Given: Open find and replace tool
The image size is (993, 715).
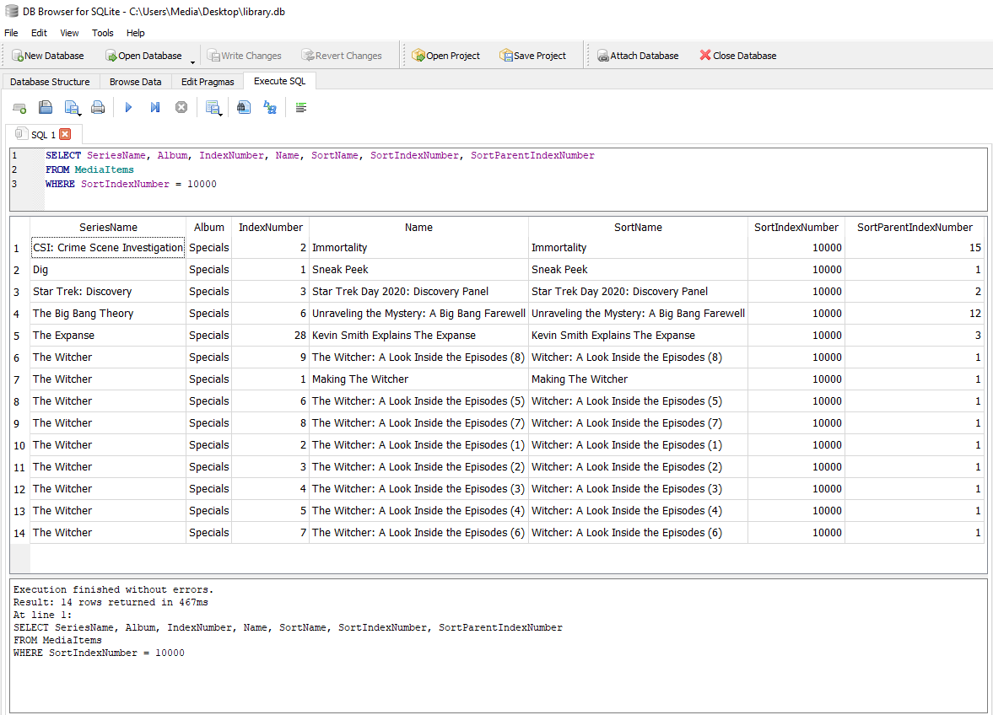Looking at the screenshot, I should 270,108.
